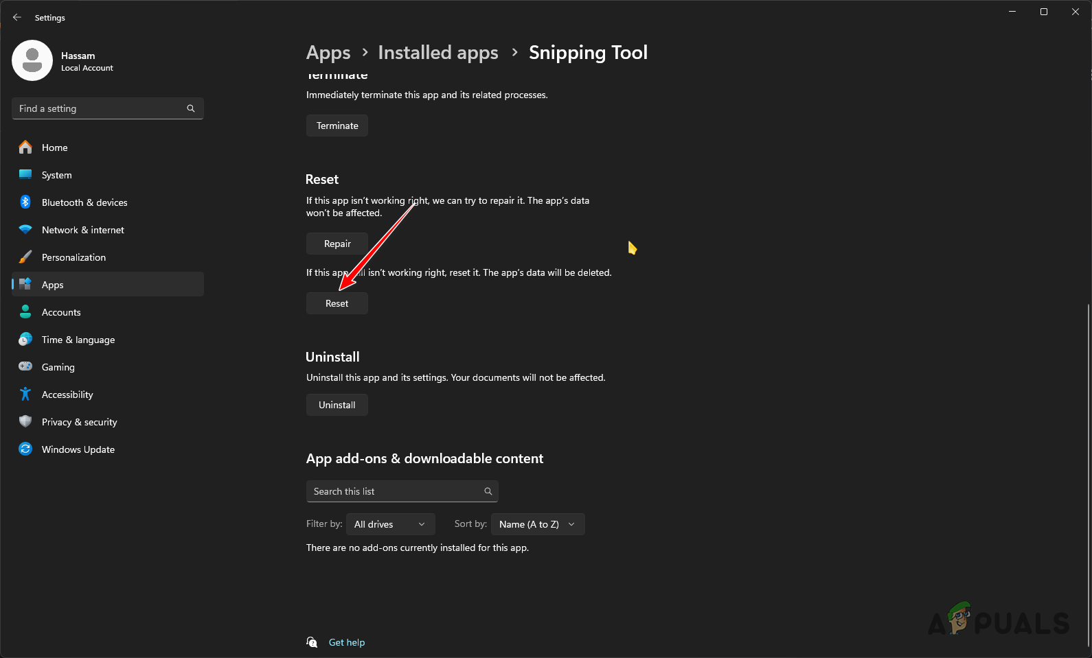Click the Windows Update refresh icon
The width and height of the screenshot is (1092, 658).
click(x=25, y=449)
